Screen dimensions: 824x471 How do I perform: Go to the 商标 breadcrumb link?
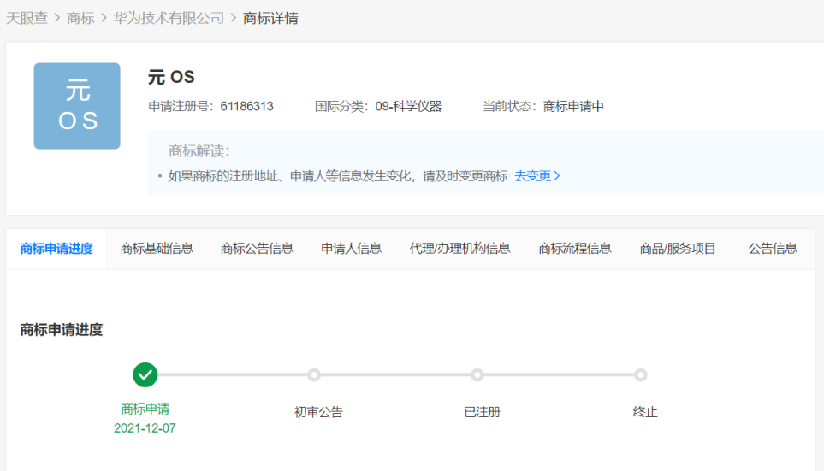(x=80, y=18)
